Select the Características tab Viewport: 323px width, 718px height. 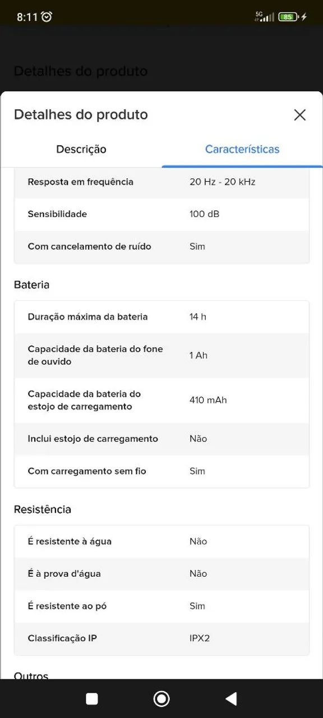242,149
